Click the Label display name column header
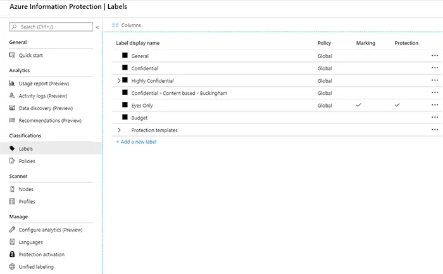This screenshot has width=443, height=274. click(x=137, y=43)
